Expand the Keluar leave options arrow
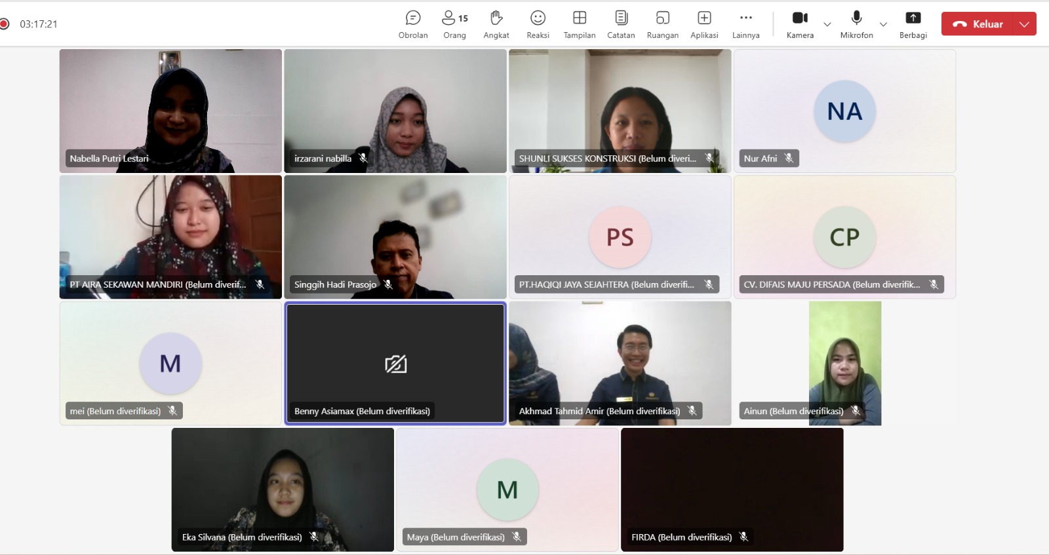1049x555 pixels. tap(1024, 24)
